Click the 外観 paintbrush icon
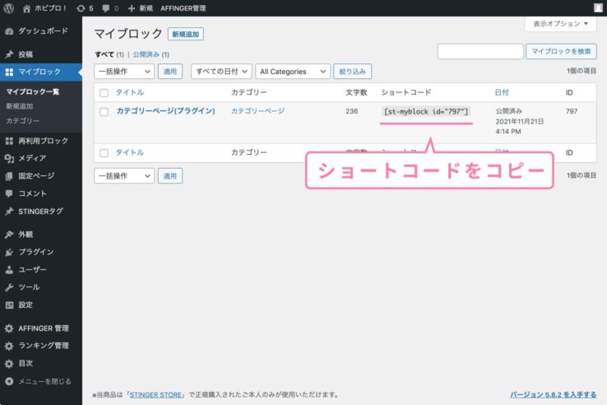This screenshot has height=405, width=607. pyautogui.click(x=9, y=235)
